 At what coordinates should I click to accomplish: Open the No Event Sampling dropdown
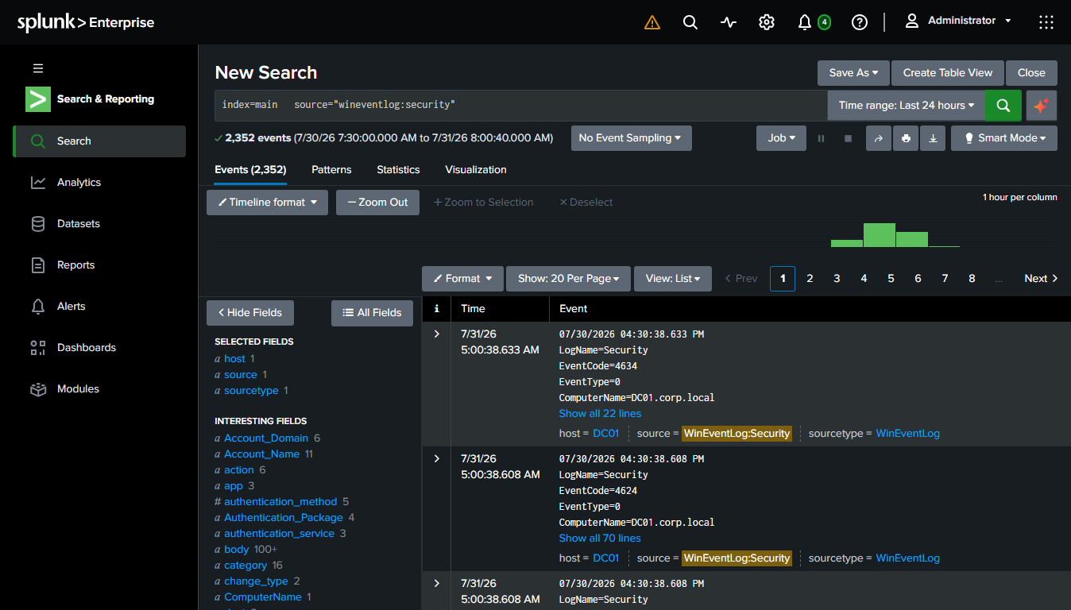[x=631, y=138]
